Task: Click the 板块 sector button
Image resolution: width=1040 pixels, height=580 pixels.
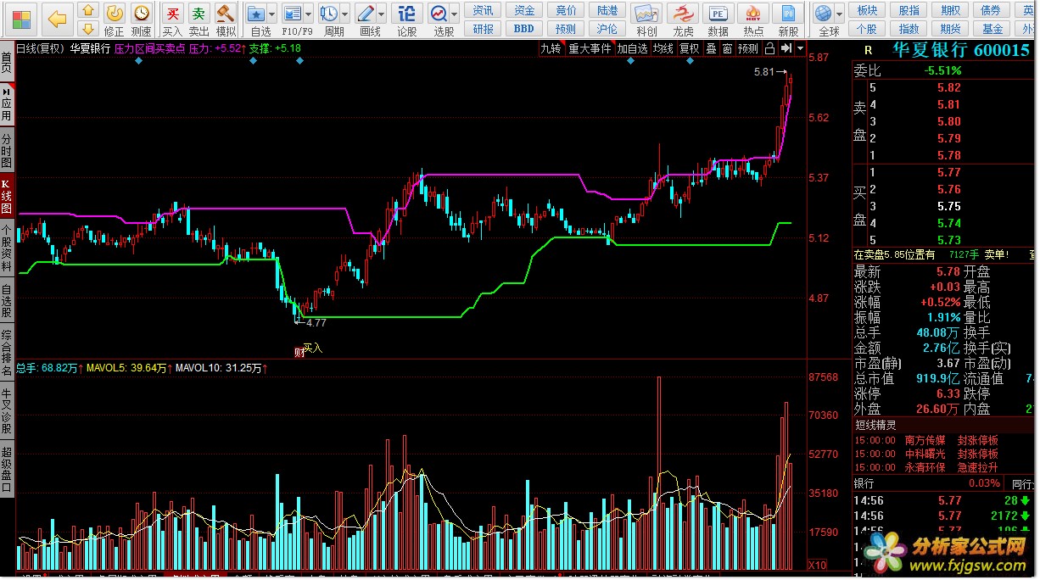Action: click(867, 10)
